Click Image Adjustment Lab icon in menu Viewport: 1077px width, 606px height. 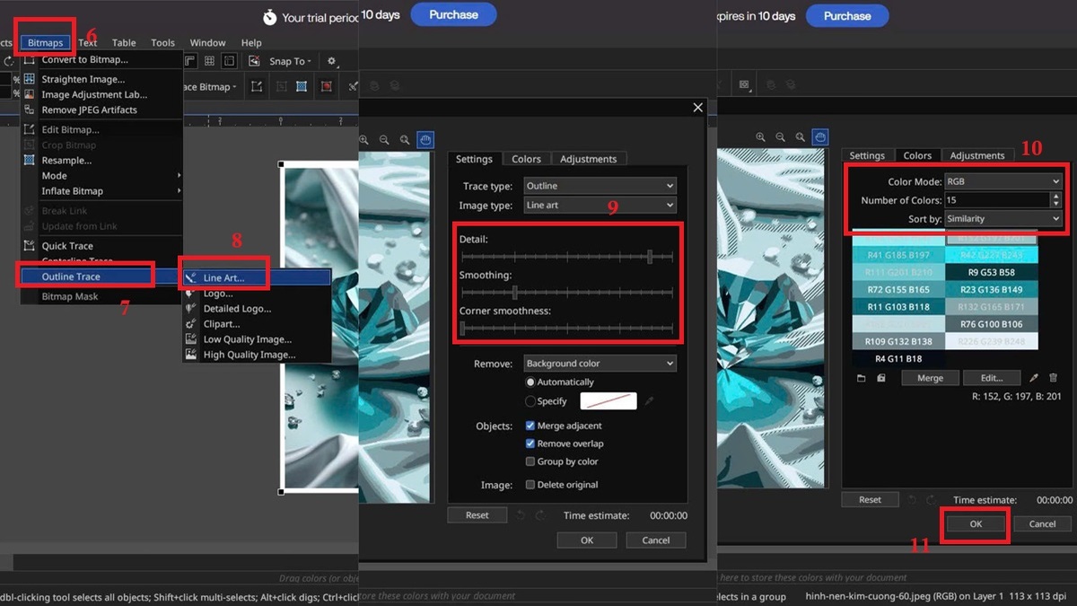(x=30, y=94)
